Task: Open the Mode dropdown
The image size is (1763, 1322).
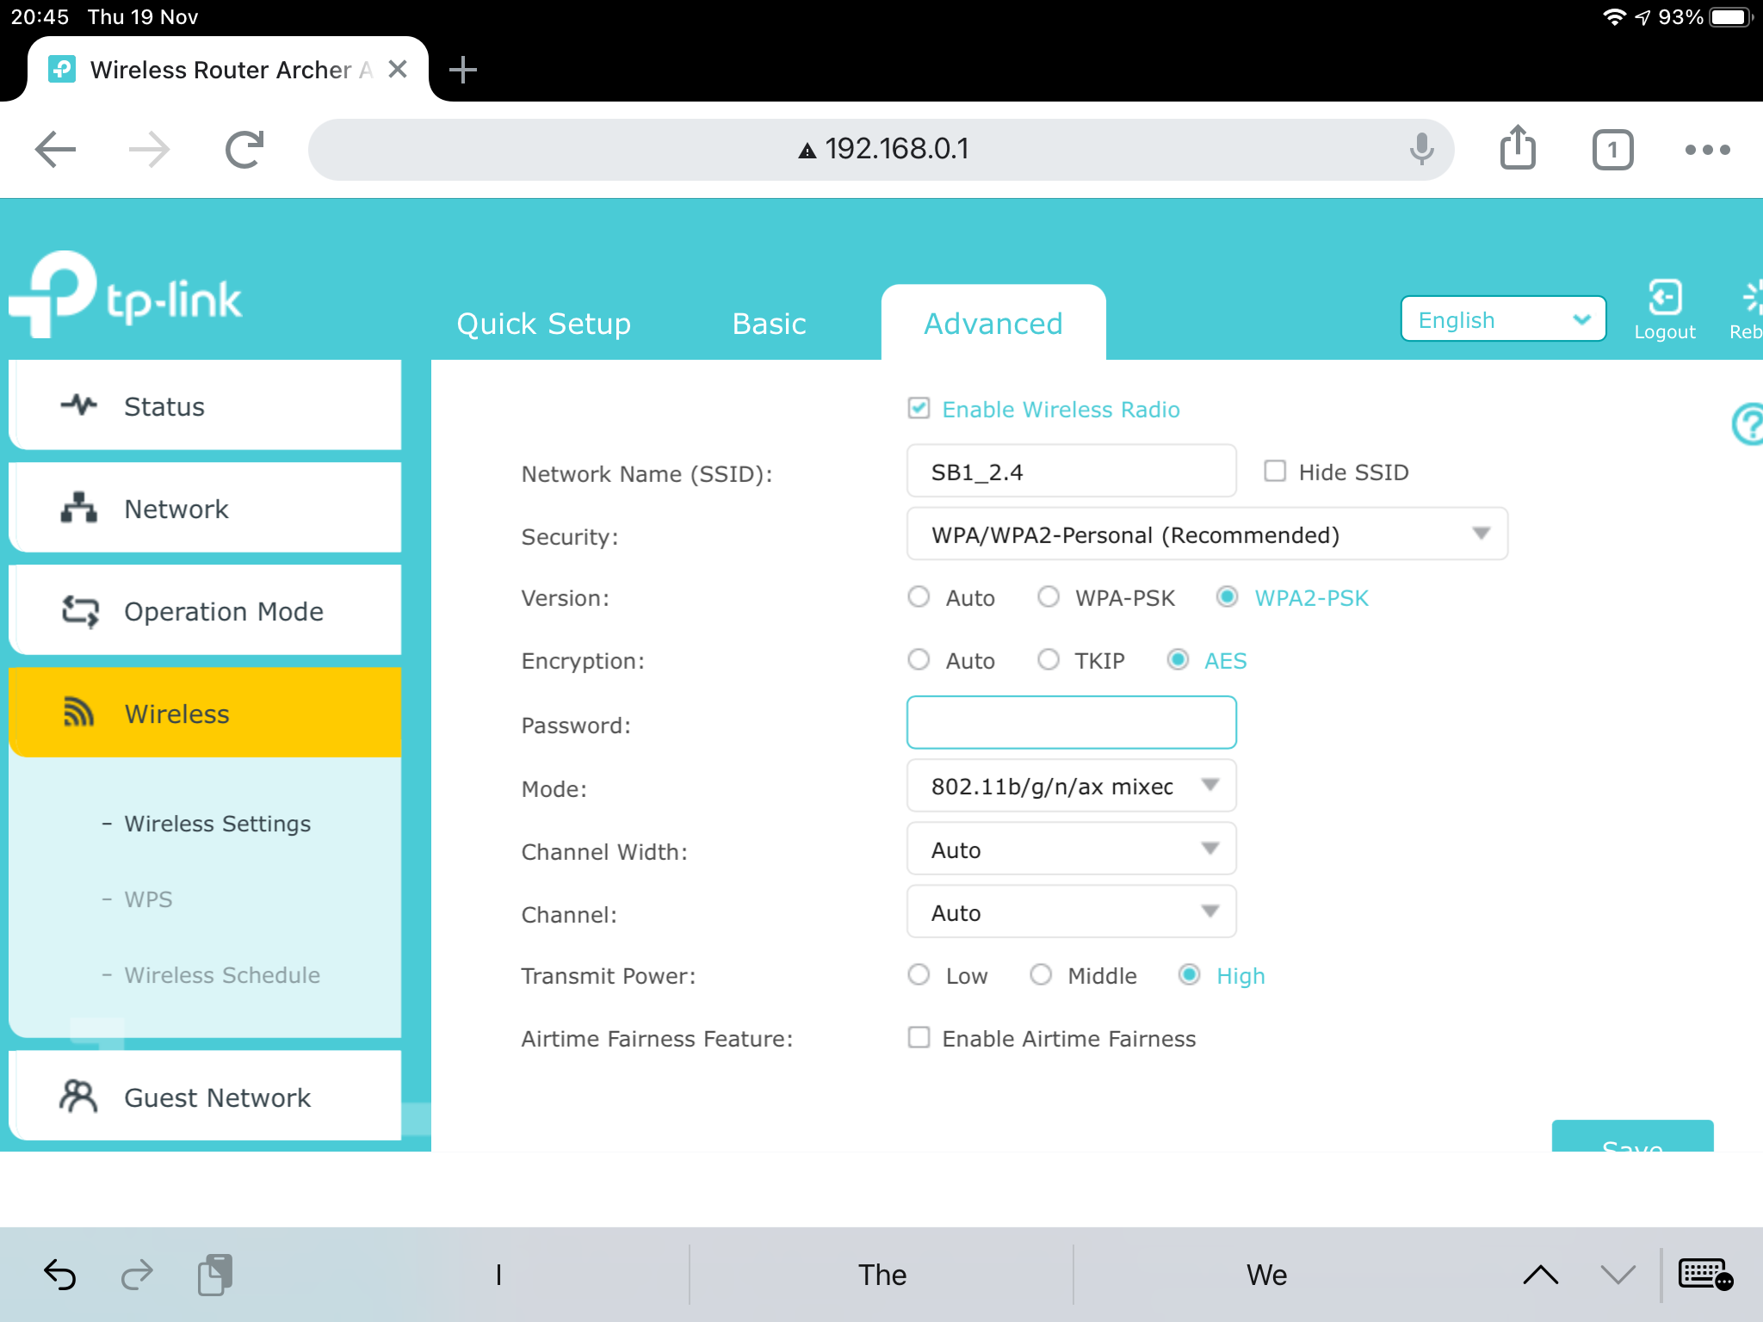Action: tap(1071, 786)
